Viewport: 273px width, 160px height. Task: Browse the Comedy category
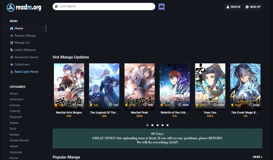tap(15, 105)
